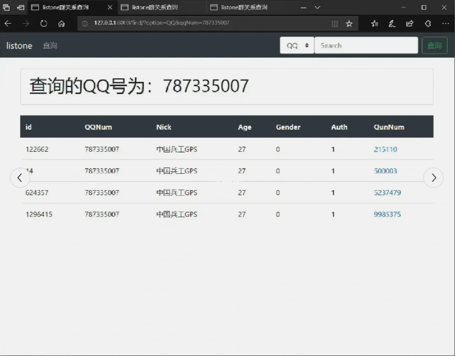Screen dimensions: 455x356
Task: Click the listone brand link
Action: tap(19, 46)
